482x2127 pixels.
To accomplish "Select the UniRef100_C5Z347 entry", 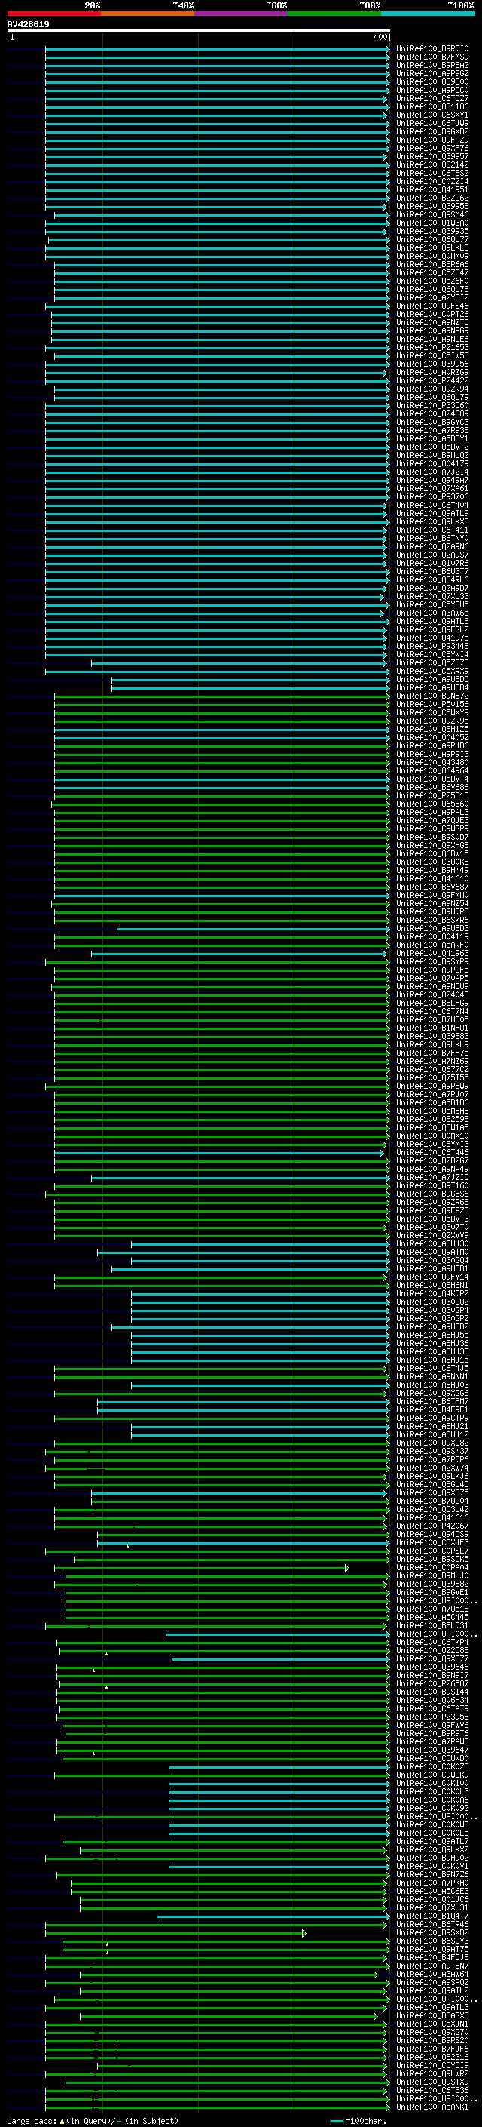I will point(432,272).
